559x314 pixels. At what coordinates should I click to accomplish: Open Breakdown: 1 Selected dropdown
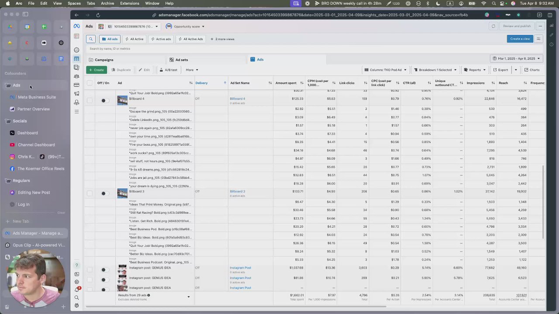click(x=435, y=70)
